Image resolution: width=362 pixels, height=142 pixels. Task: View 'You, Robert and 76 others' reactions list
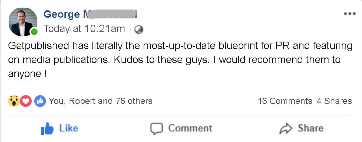point(101,101)
